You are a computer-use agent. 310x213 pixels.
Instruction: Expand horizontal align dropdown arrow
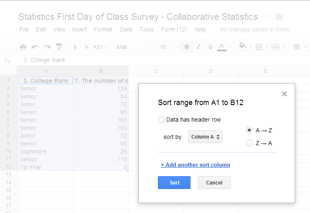305,47
